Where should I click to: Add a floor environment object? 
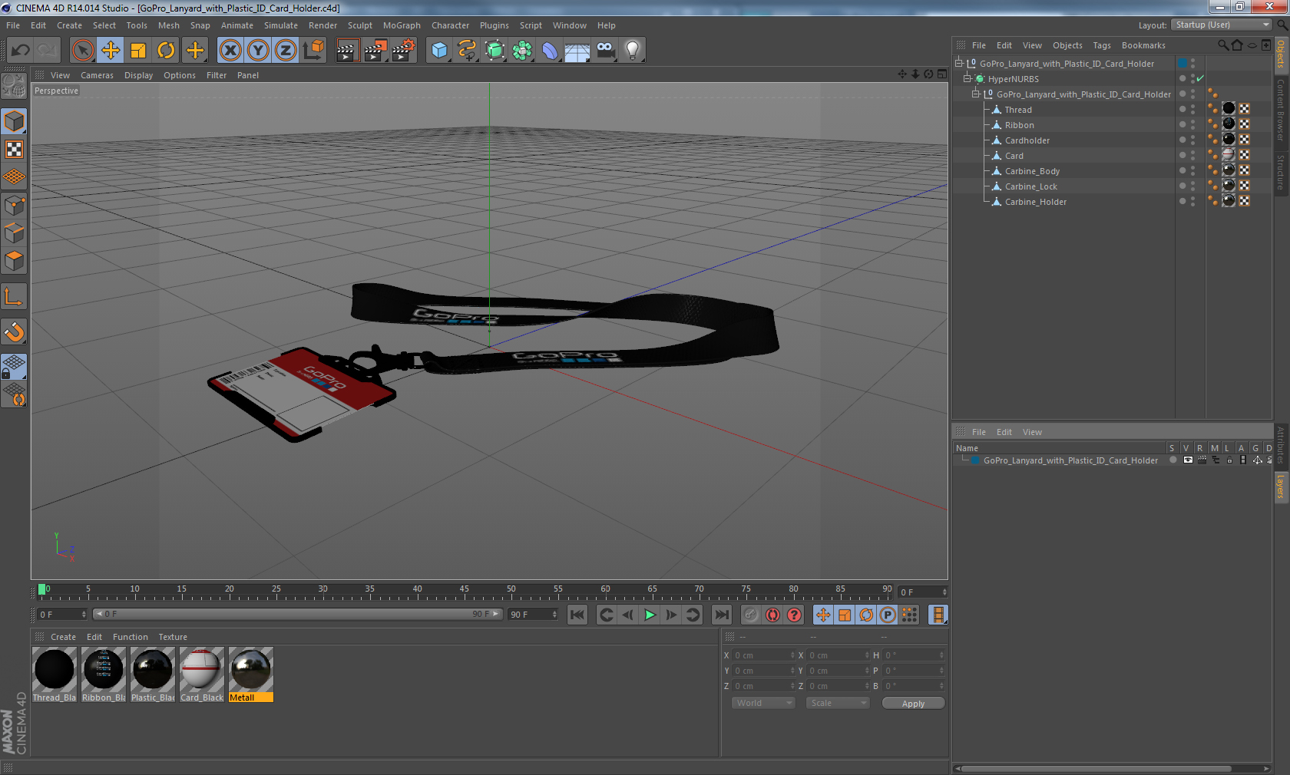[x=577, y=51]
